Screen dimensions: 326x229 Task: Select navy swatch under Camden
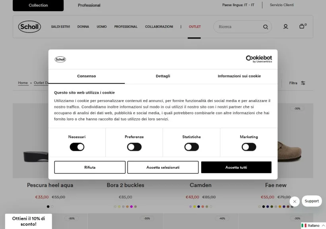click(x=198, y=207)
